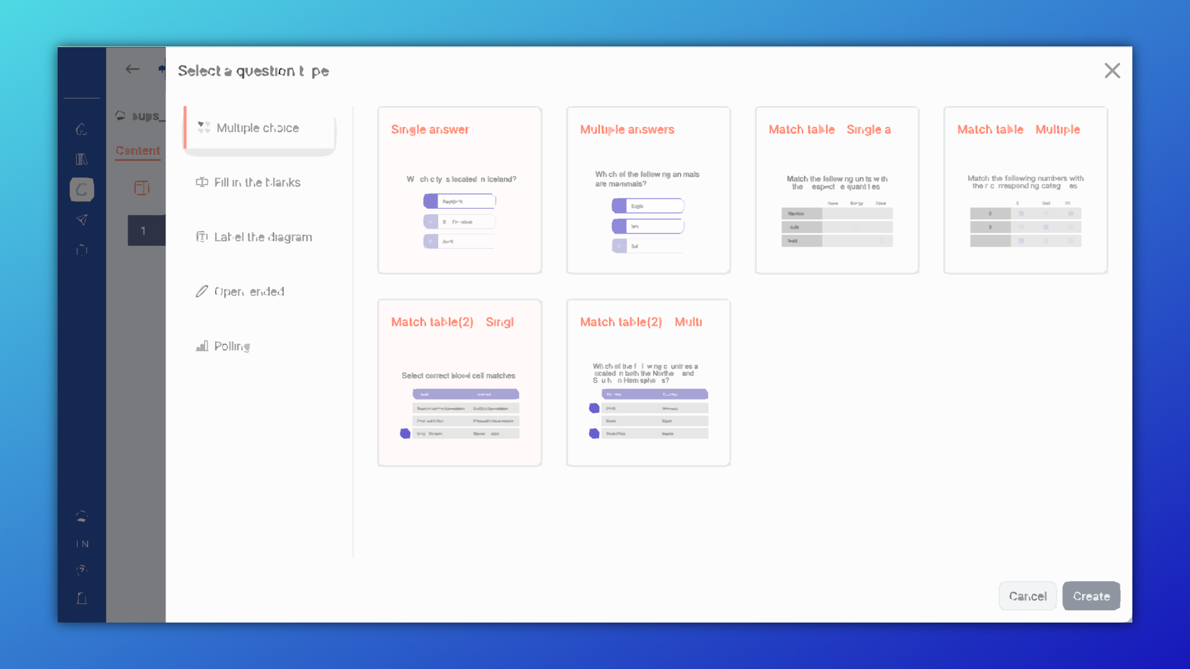Click the cloud icon near the title
The height and width of the screenshot is (669, 1190).
coord(120,115)
